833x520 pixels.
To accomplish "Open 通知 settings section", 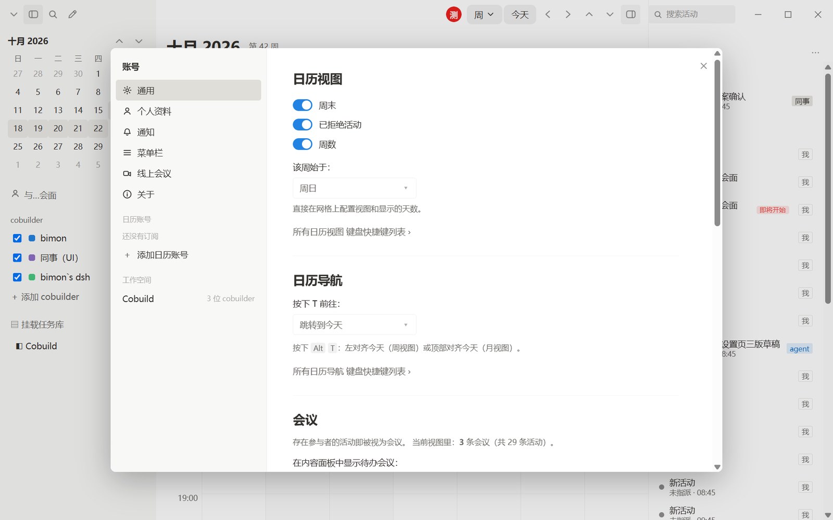I will pos(188,132).
